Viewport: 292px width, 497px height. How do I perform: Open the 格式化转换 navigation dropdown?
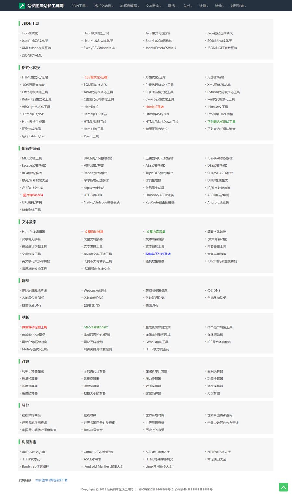click(x=104, y=6)
